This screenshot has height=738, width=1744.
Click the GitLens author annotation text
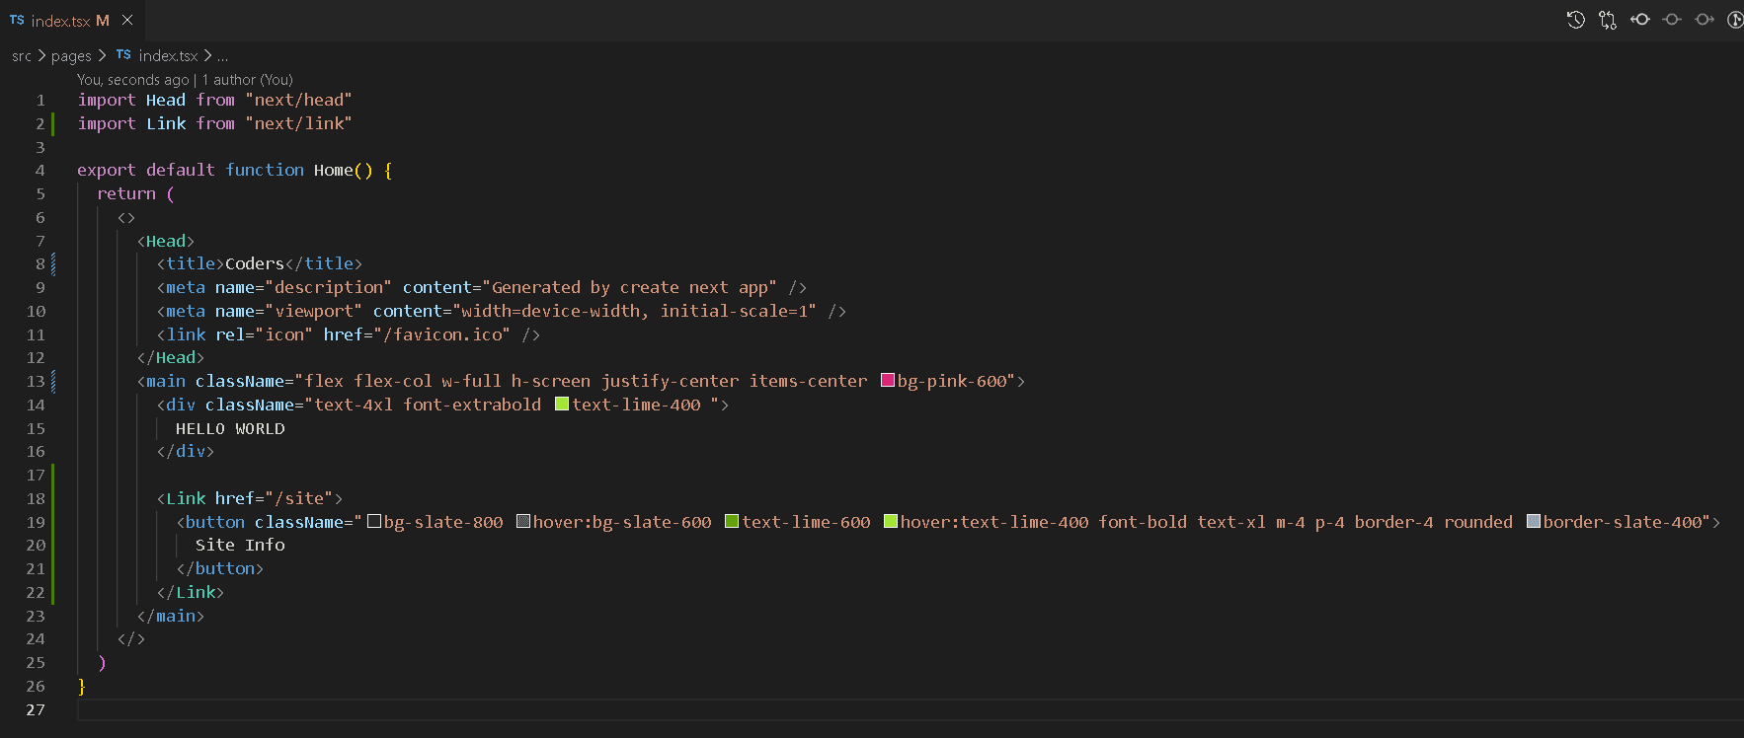[x=185, y=80]
